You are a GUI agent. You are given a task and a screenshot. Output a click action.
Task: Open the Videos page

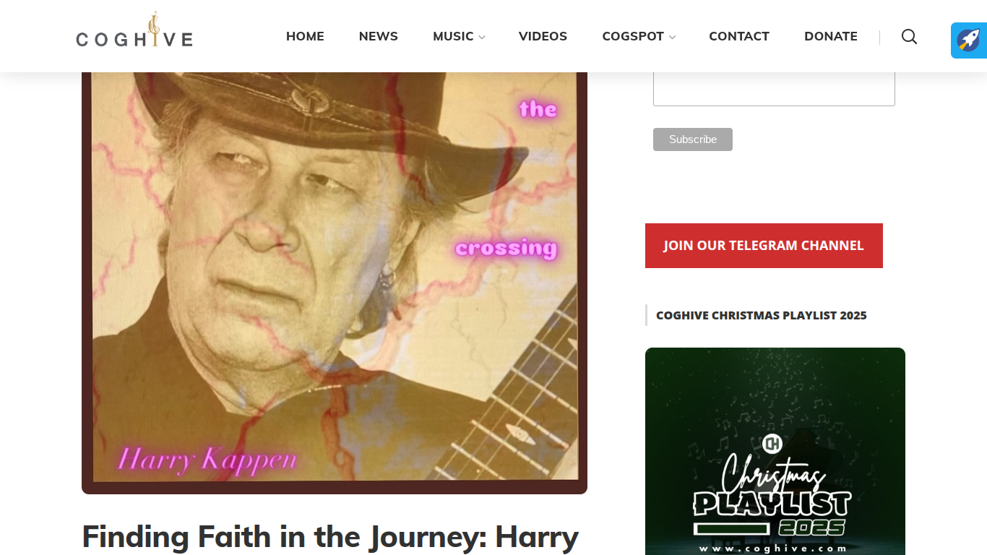click(543, 36)
